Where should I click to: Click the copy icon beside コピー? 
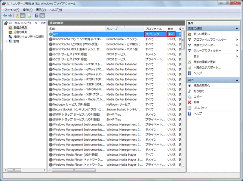[x=190, y=97]
